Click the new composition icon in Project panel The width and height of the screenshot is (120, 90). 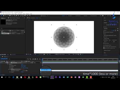(x=5, y=54)
